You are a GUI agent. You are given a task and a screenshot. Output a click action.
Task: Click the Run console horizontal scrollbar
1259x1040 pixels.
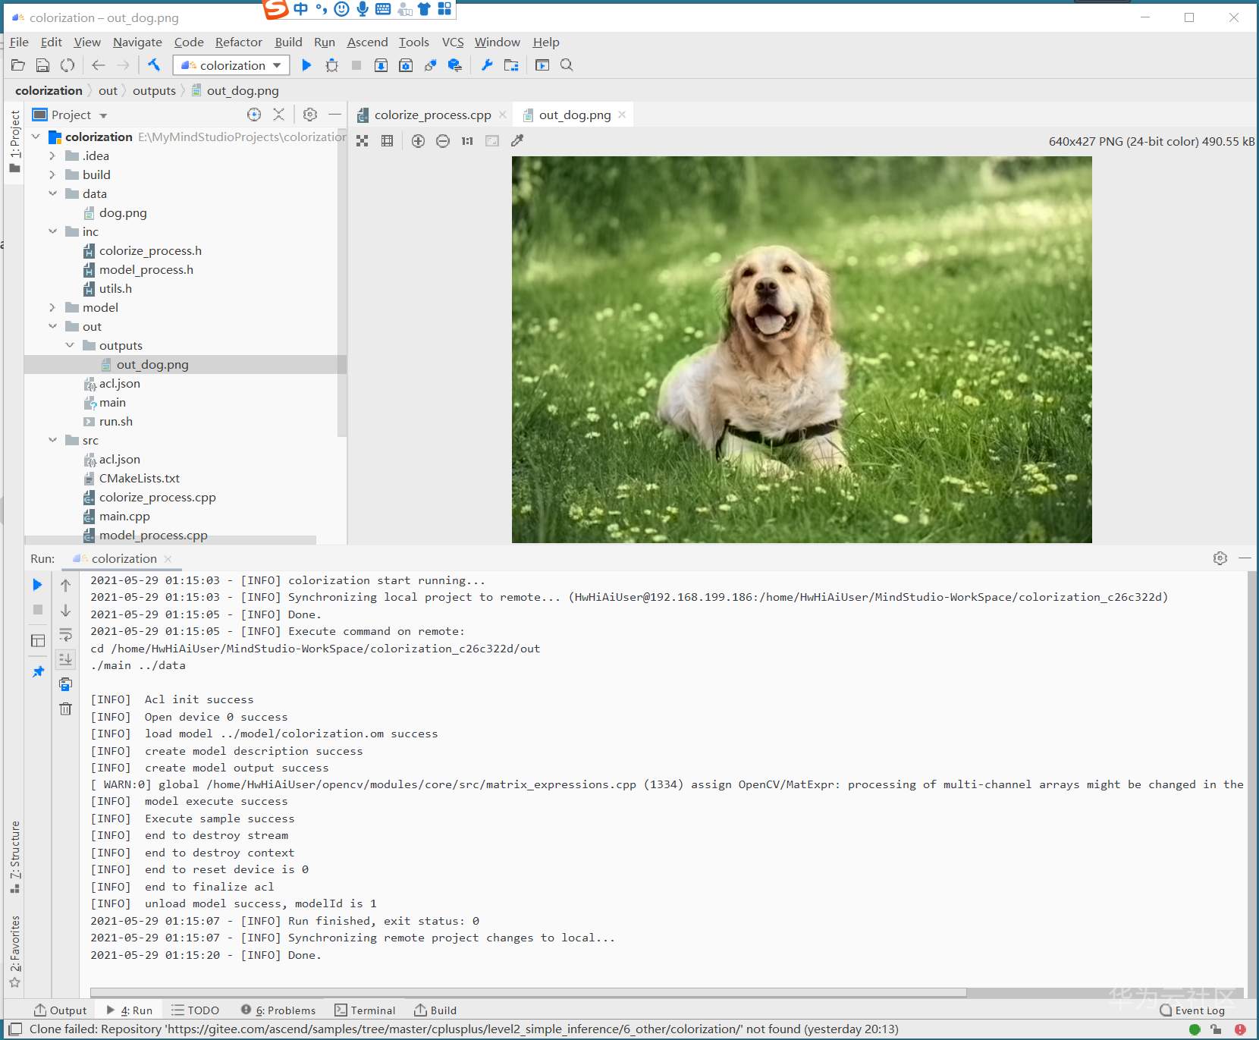(x=528, y=992)
